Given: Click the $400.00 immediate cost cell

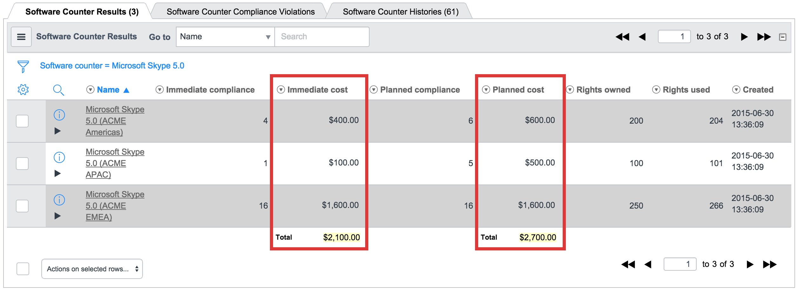Looking at the screenshot, I should pyautogui.click(x=344, y=120).
